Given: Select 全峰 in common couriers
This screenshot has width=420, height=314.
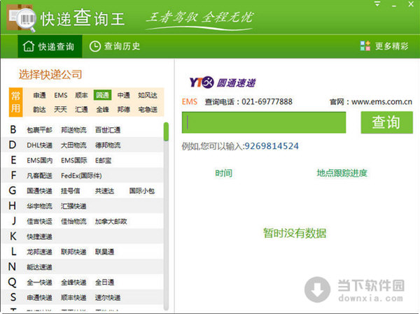Looking at the screenshot, I should [103, 110].
